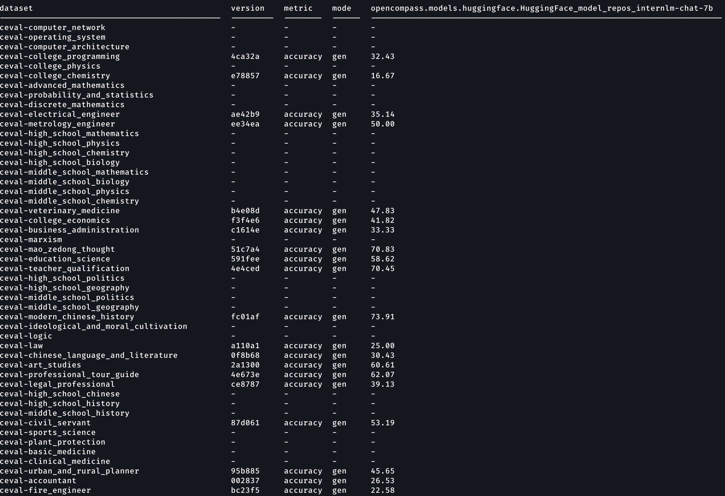
Task: Click the 'version' column header text
Action: pyautogui.click(x=247, y=8)
